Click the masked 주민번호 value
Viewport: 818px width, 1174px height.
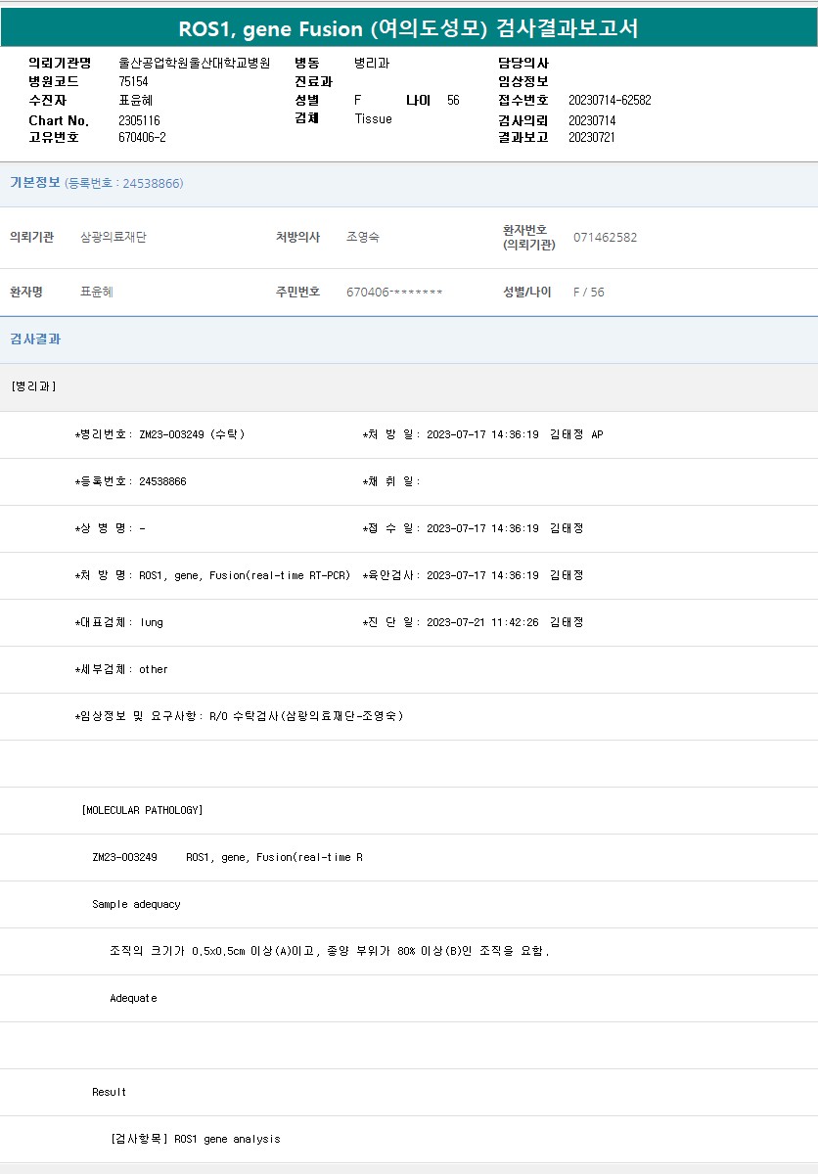pos(394,292)
